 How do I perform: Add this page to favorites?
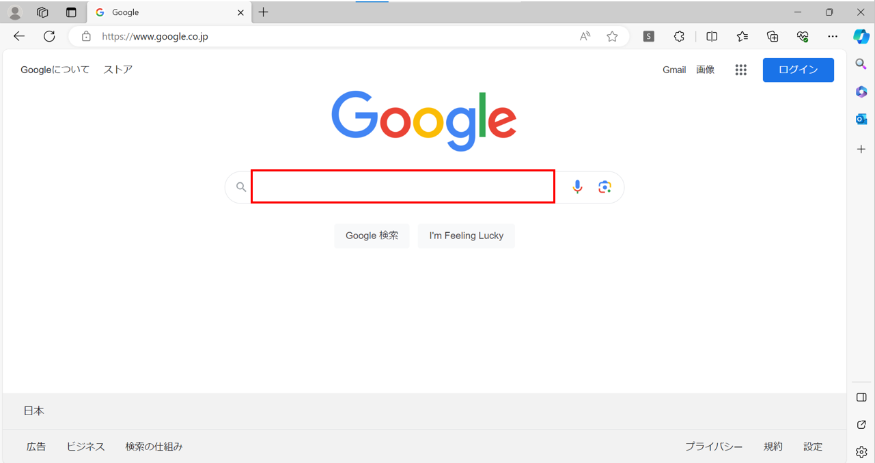click(612, 37)
